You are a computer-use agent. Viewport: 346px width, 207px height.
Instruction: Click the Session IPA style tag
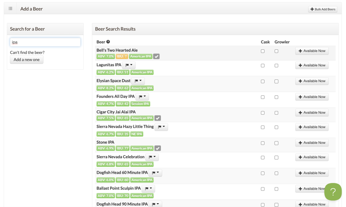[140, 104]
